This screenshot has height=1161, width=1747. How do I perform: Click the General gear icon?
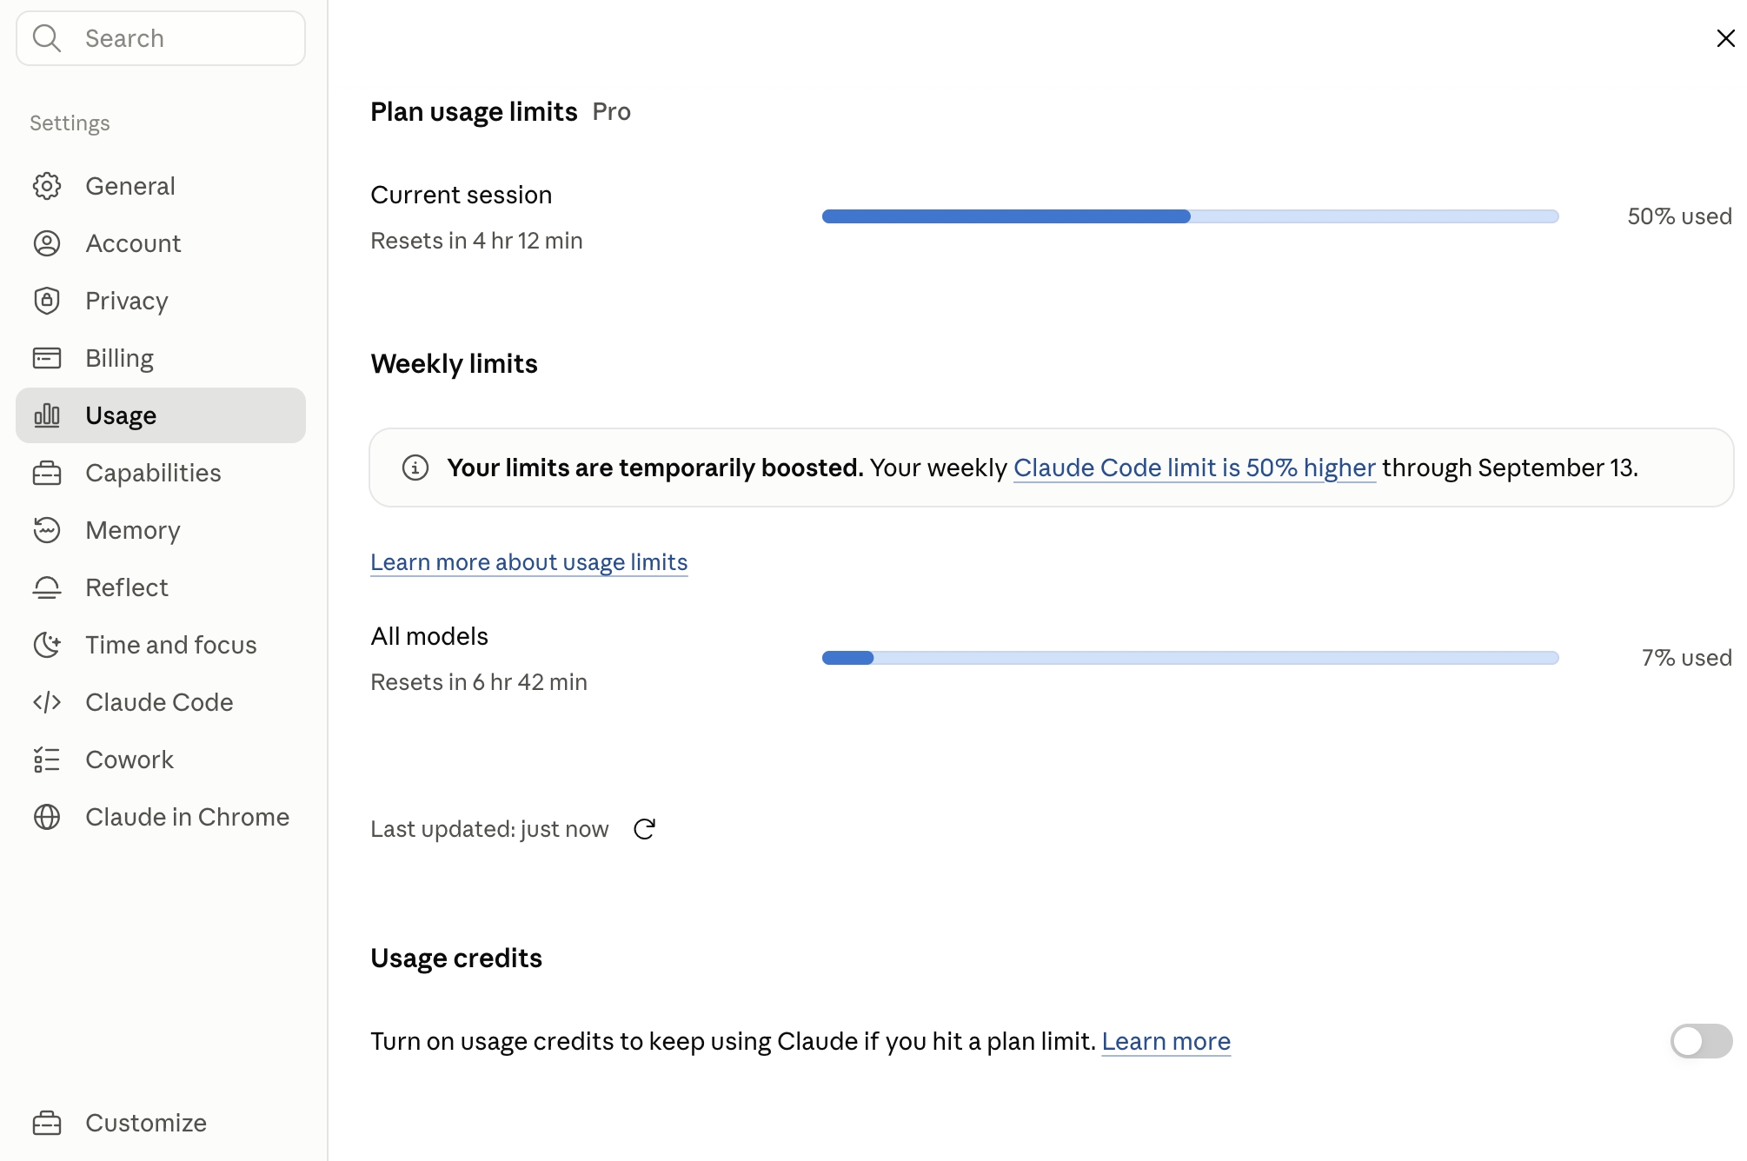click(x=47, y=186)
